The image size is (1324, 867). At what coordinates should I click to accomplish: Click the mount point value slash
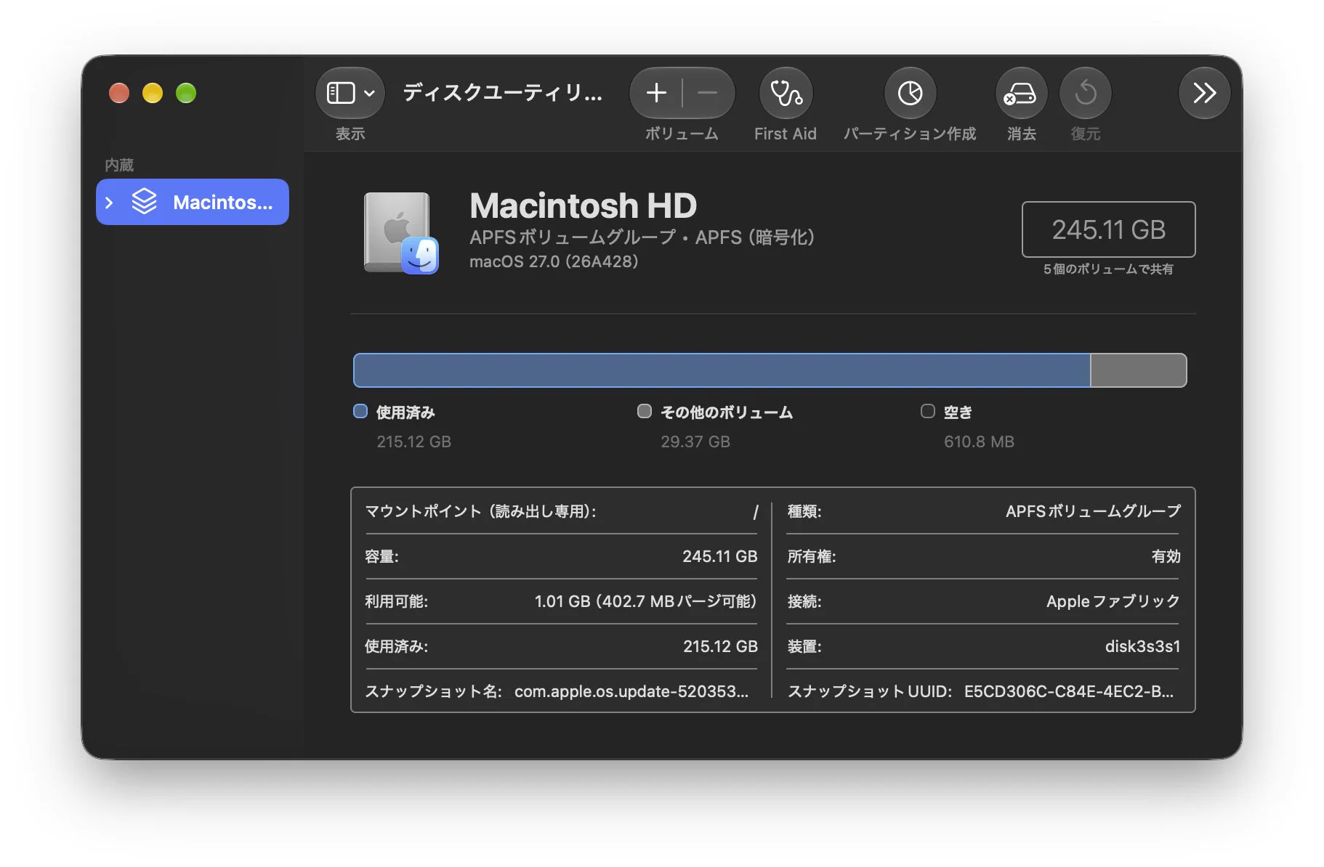click(756, 512)
